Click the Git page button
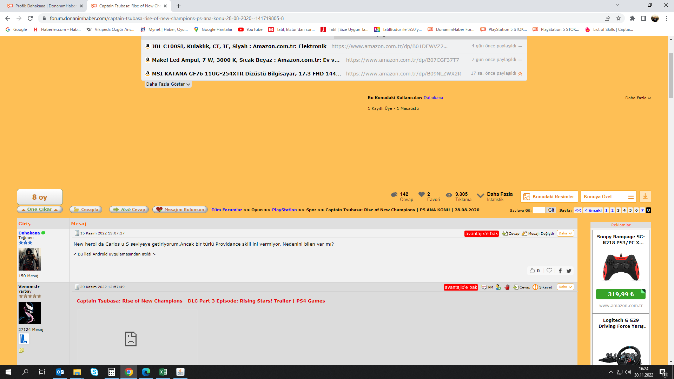The image size is (674, 379). 551,210
